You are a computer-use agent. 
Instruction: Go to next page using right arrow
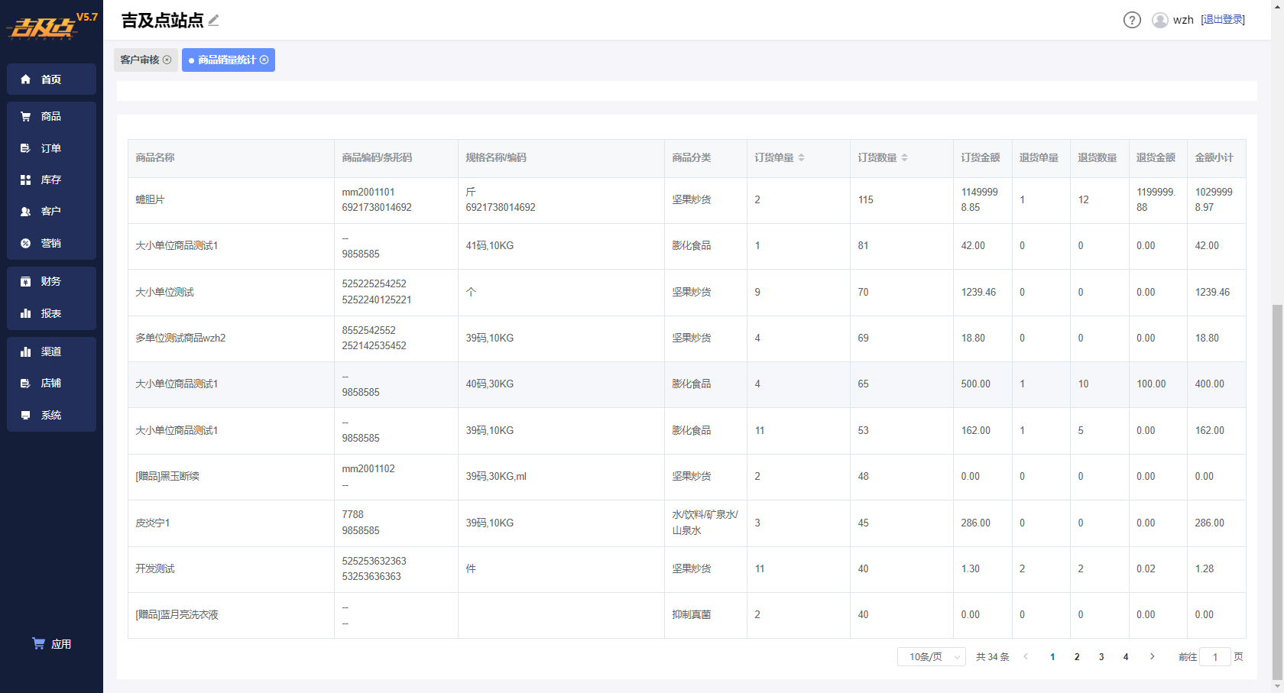coord(1153,656)
